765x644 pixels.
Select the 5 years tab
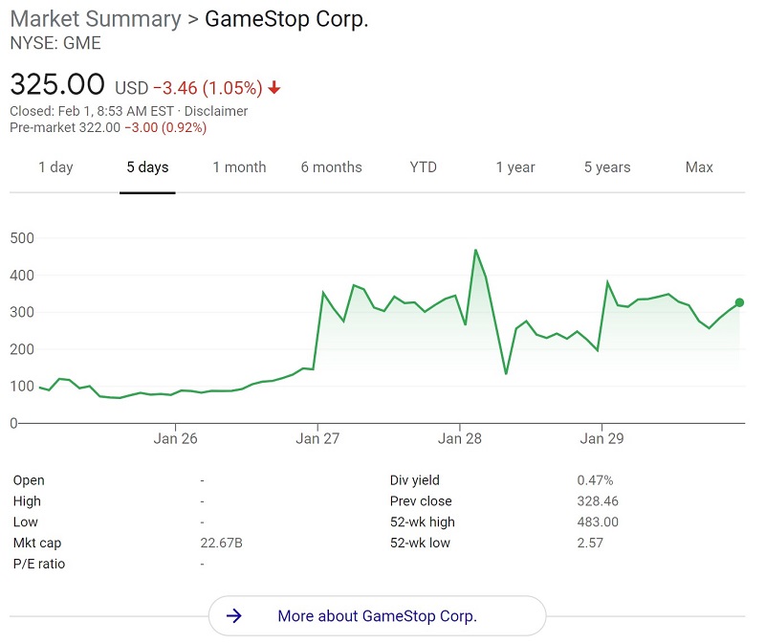[607, 167]
